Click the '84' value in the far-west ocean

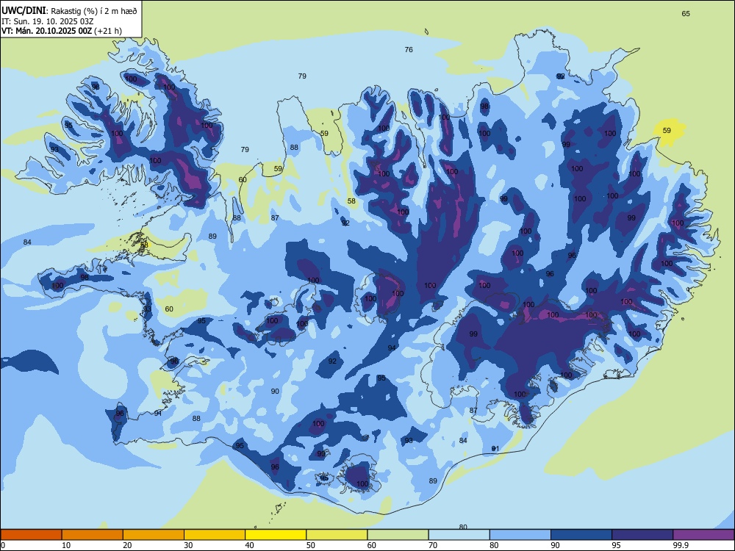tap(27, 242)
